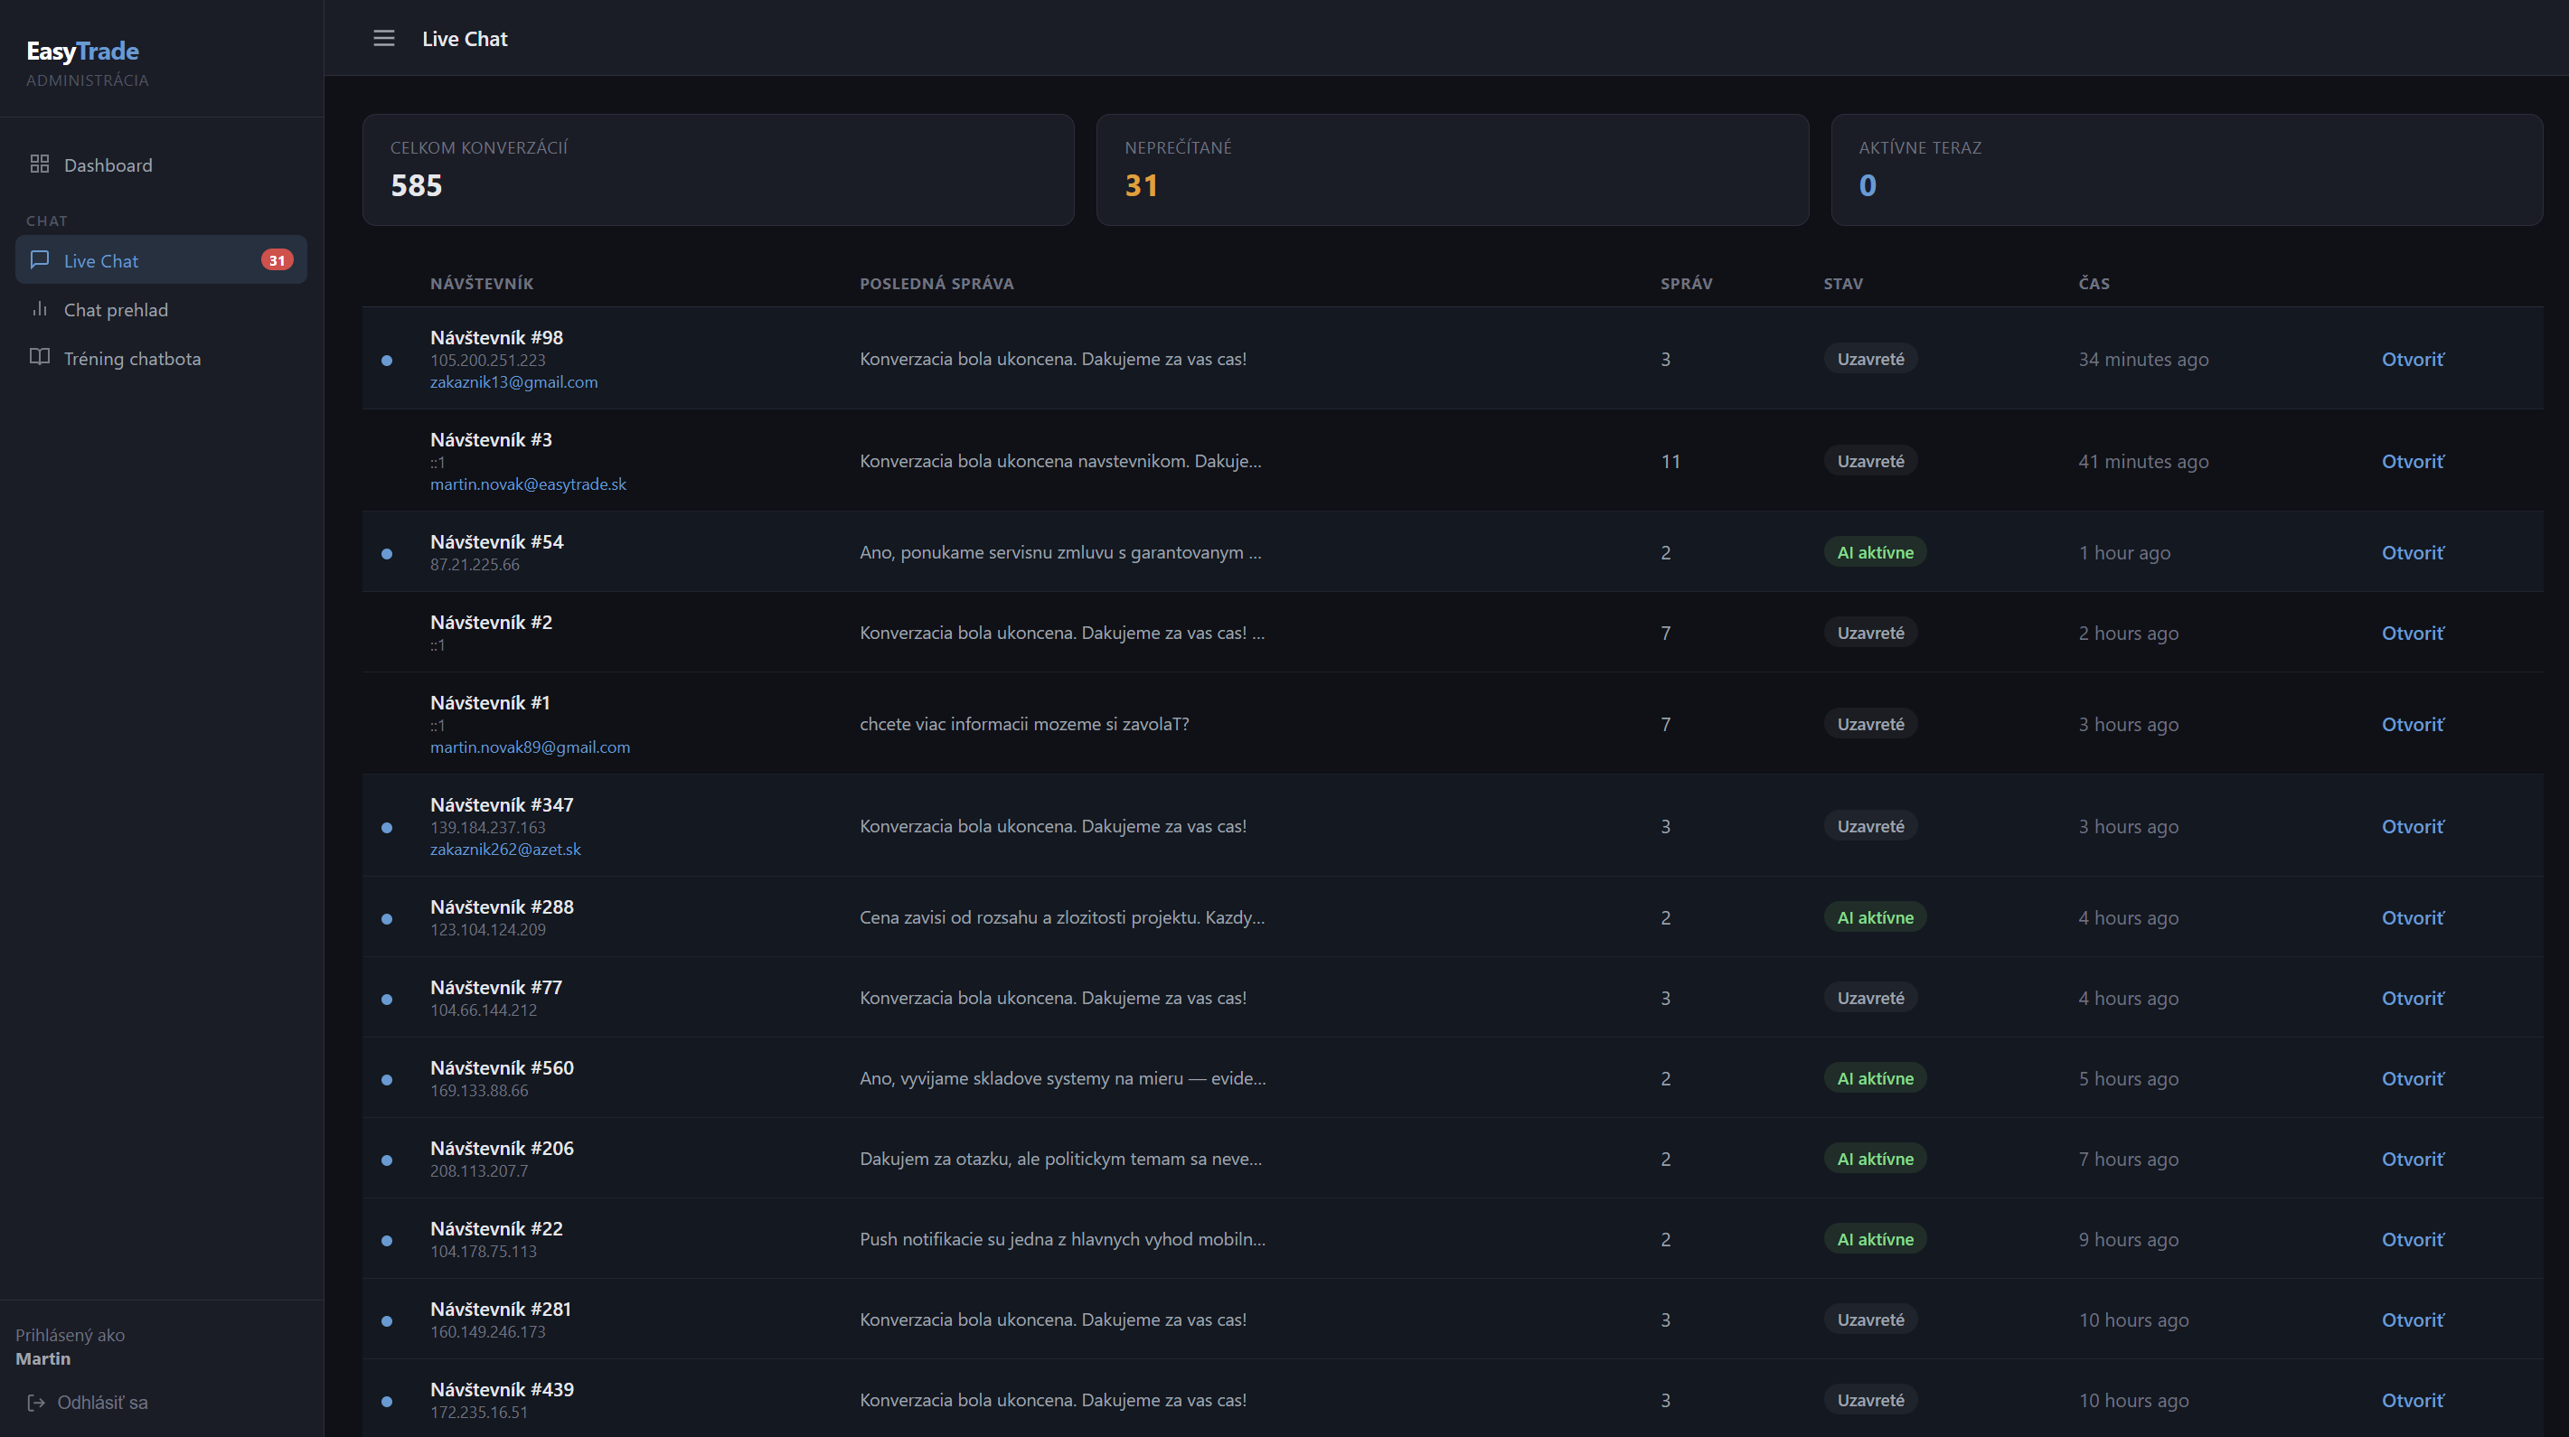
Task: Click the red 31 unread badge
Action: [x=277, y=260]
